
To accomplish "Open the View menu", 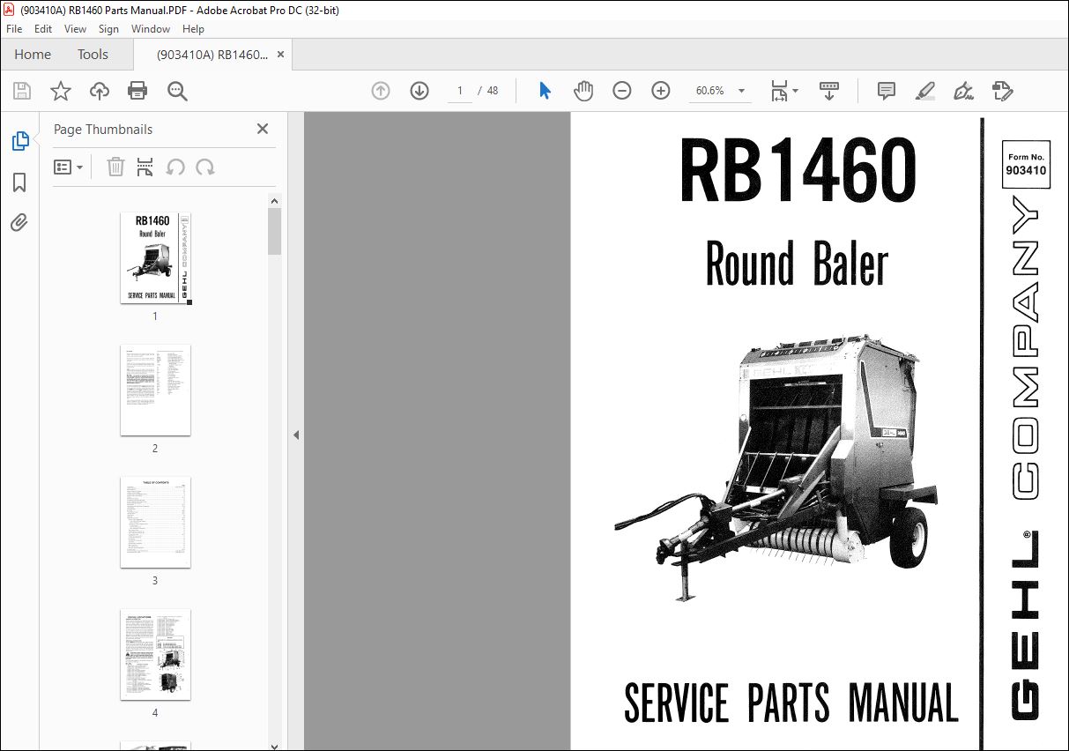I will 75,29.
